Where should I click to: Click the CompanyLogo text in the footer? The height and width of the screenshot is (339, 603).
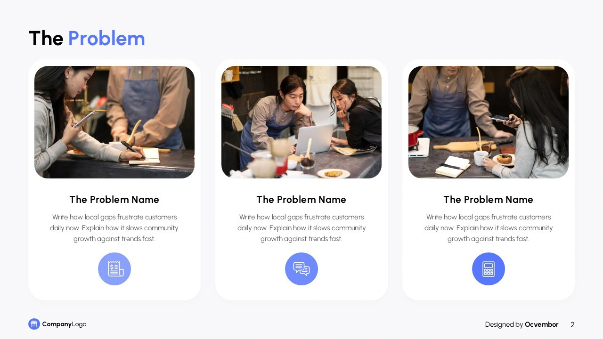[x=64, y=324]
